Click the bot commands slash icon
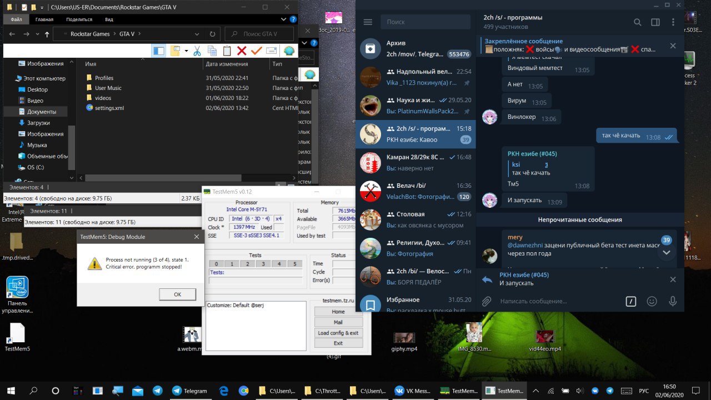This screenshot has height=400, width=711. (x=630, y=301)
